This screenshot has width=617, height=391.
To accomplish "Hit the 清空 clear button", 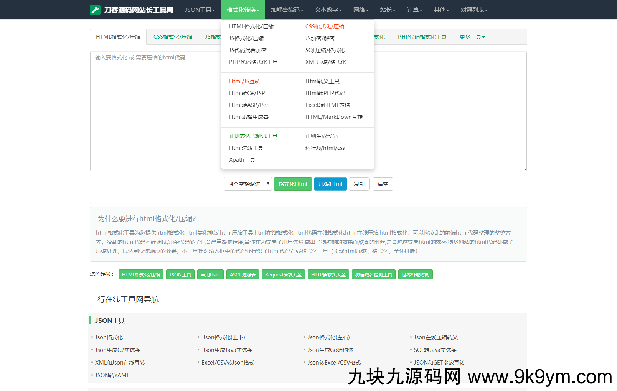I will tap(383, 184).
